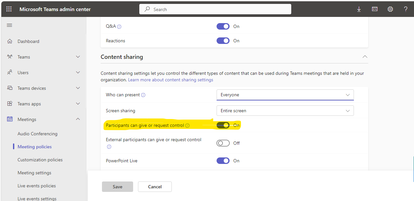The image size is (414, 201).
Task: Expand the Teams devices chevron
Action: (78, 88)
